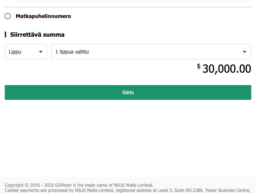The height and width of the screenshot is (193, 256).
Task: Click the 30,000.00 transfer amount
Action: coord(226,69)
